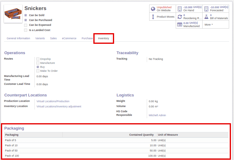Open the More dropdown menu
The image size is (234, 160).
209,25
